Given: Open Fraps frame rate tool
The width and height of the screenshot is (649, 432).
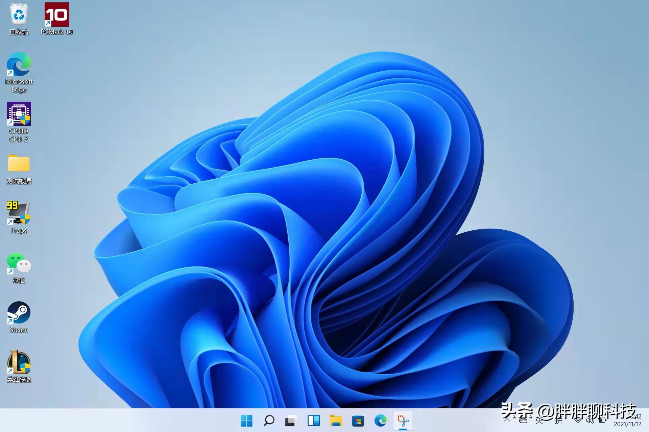Looking at the screenshot, I should pos(19,213).
